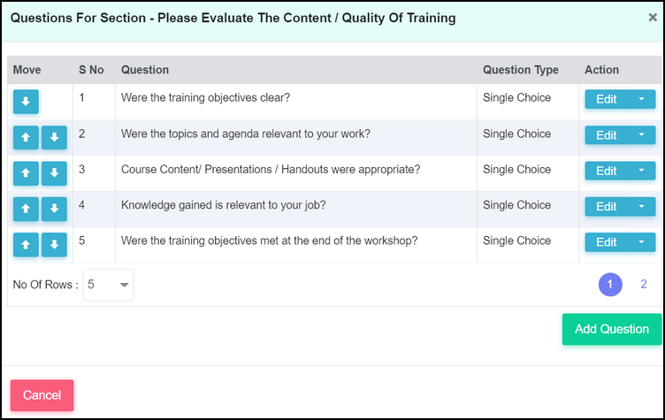Expand Edit dropdown arrow for question 1
Screen dimensions: 665x420
click(642, 99)
